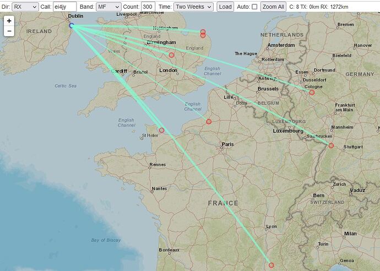The width and height of the screenshot is (380, 271).
Task: Toggle the Auto checkbox
Action: pyautogui.click(x=254, y=7)
